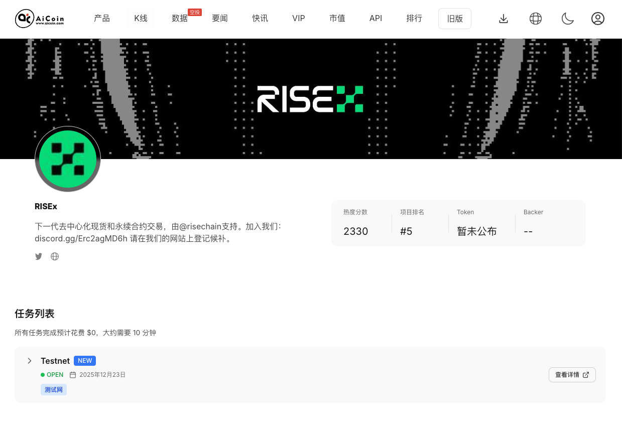Open the user account profile icon

click(x=597, y=19)
